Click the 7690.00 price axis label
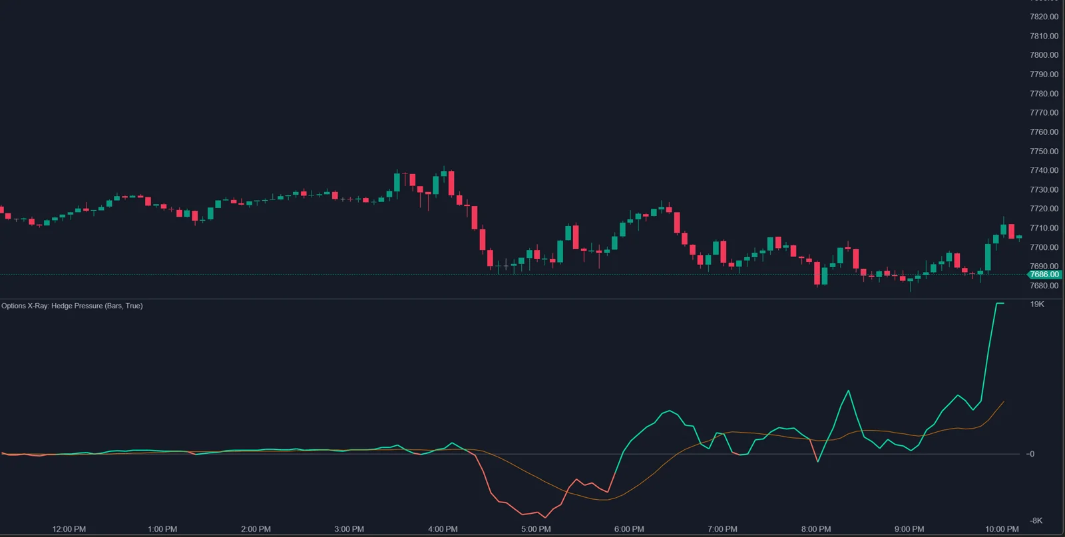The image size is (1065, 537). [1044, 266]
